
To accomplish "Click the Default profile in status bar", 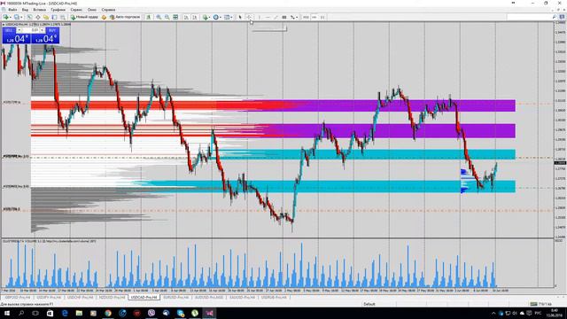I will [369, 304].
